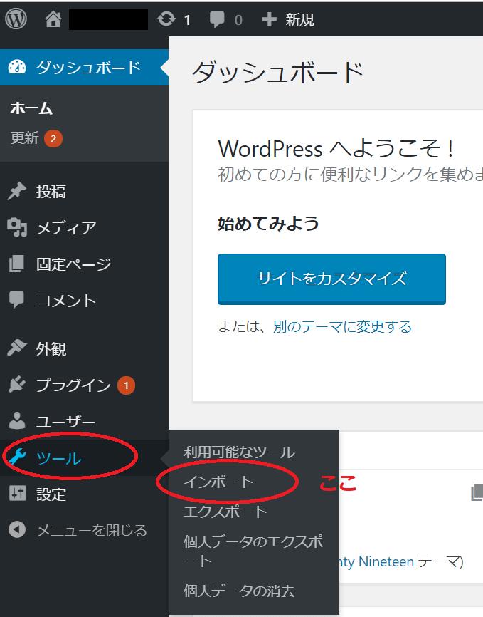The height and width of the screenshot is (617, 483).
Task: Click the ダッシュボード page heading
Action: tap(277, 73)
